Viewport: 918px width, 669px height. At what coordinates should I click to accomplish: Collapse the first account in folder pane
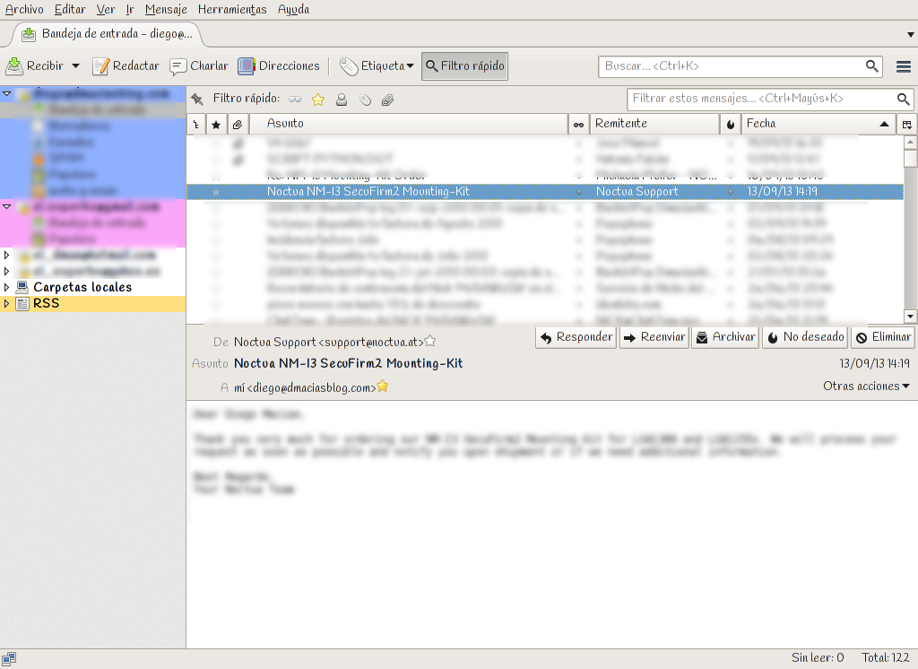(7, 94)
